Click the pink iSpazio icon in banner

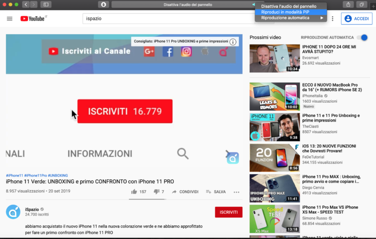tap(223, 51)
